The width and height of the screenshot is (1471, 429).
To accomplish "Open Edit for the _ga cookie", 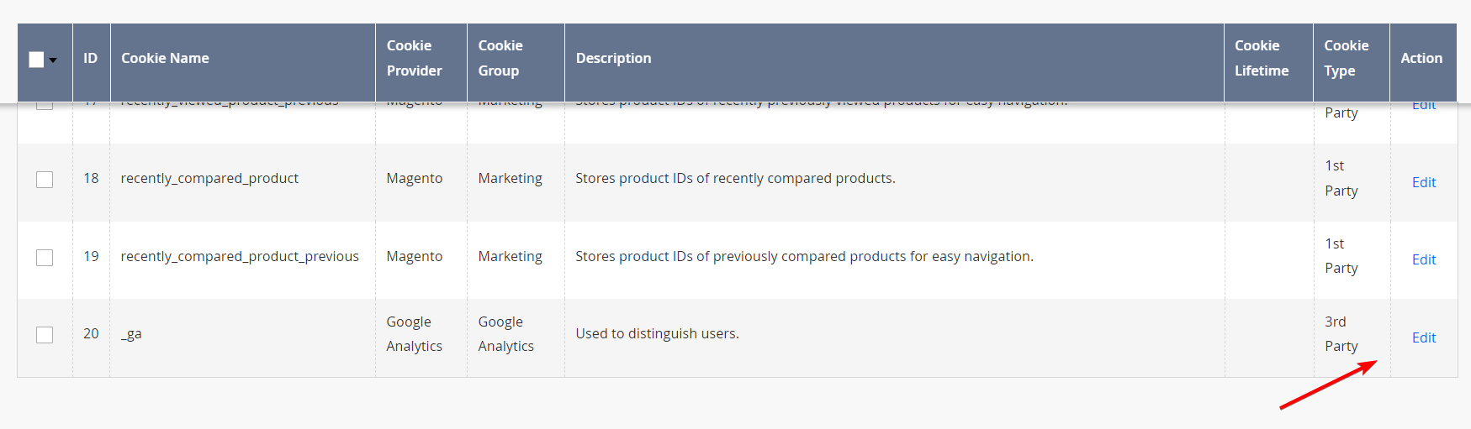I will tap(1424, 337).
